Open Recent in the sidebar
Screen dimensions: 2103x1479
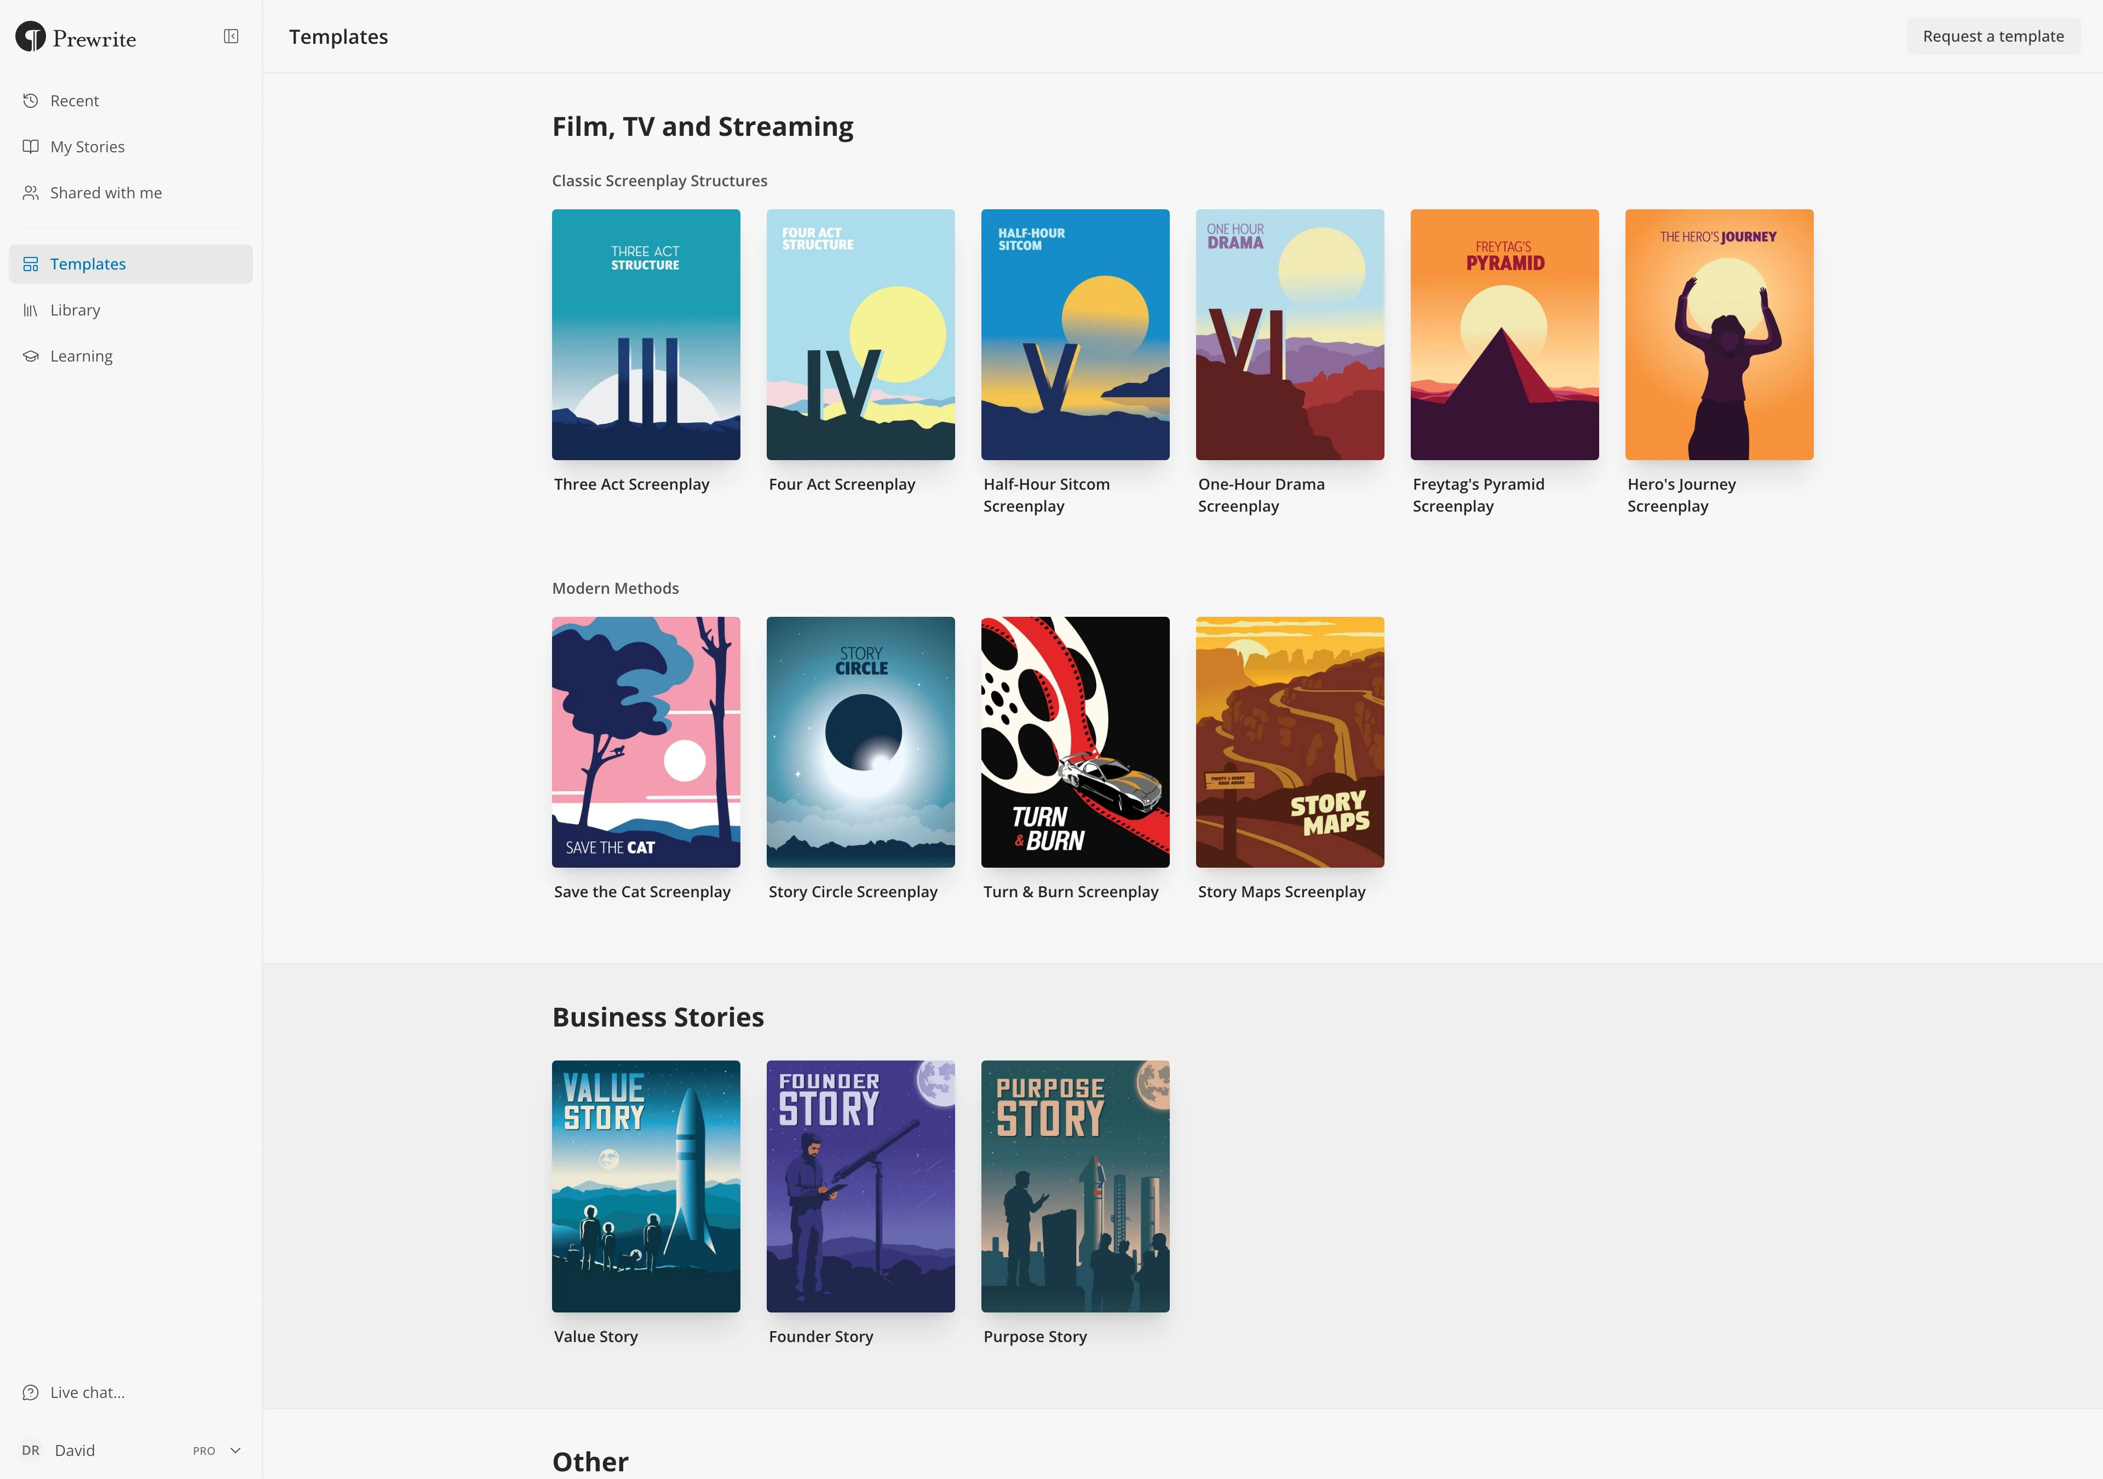click(x=131, y=101)
